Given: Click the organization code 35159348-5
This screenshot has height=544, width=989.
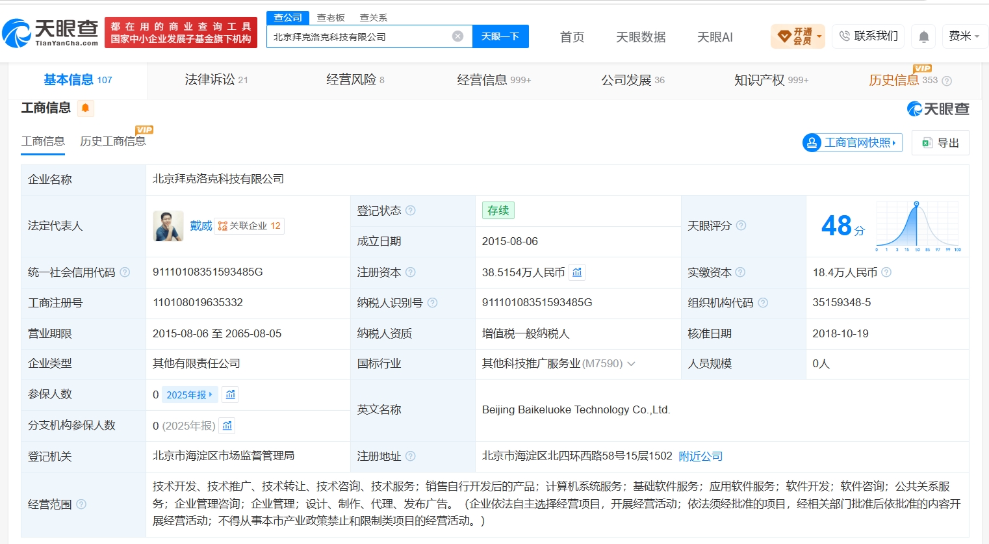Looking at the screenshot, I should click(841, 302).
